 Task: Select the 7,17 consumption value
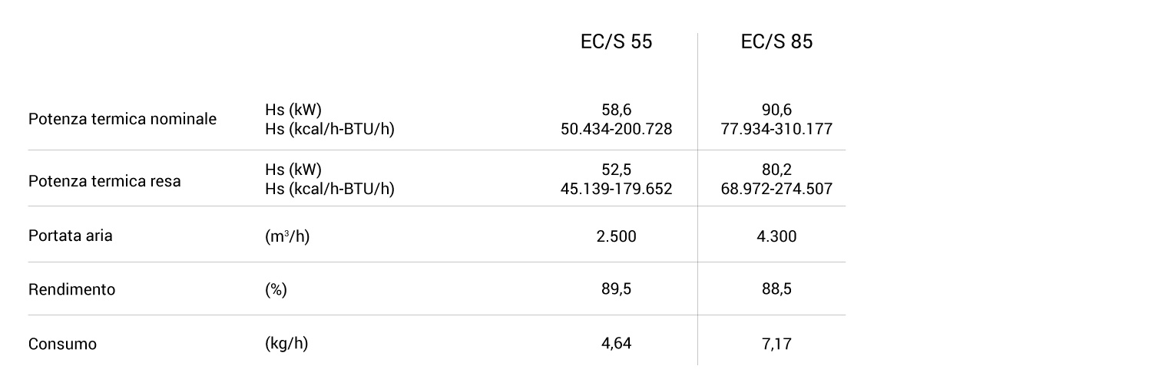pyautogui.click(x=776, y=343)
